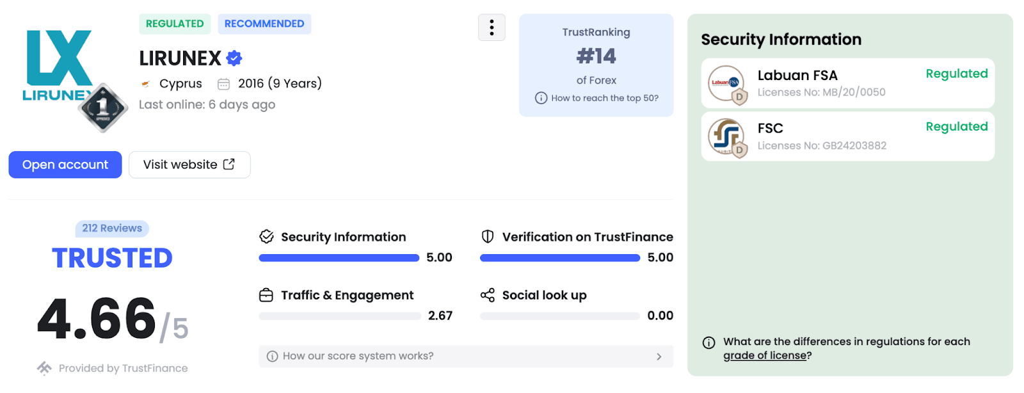Click the Verification on TrustFinance shield icon
Image resolution: width=1024 pixels, height=393 pixels.
pos(488,237)
